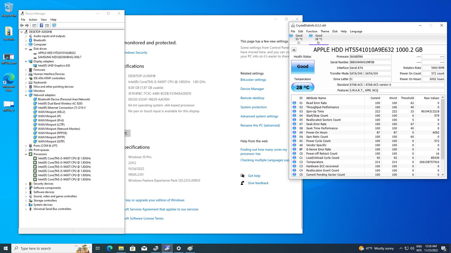Select SAMSUNG MZVLB256HBHQ-000L7 disk drive
The height and width of the screenshot is (253, 451).
click(60, 57)
